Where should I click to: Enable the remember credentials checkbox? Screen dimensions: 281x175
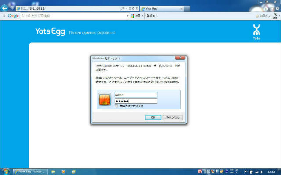point(116,105)
